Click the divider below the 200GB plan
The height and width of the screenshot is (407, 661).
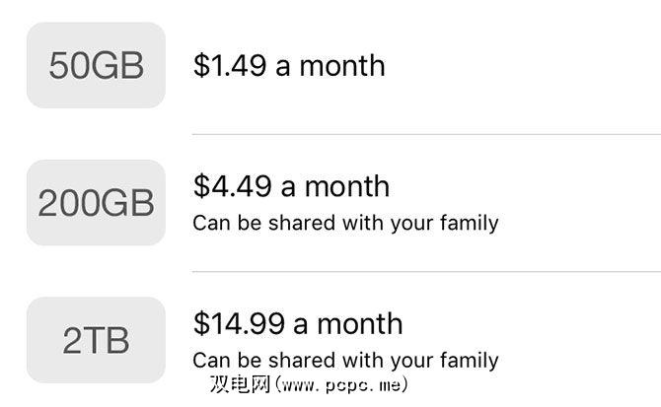(x=426, y=271)
